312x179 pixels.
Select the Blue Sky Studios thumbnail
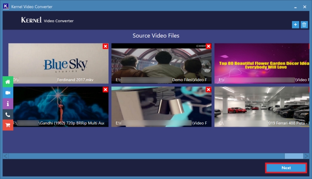pos(58,63)
